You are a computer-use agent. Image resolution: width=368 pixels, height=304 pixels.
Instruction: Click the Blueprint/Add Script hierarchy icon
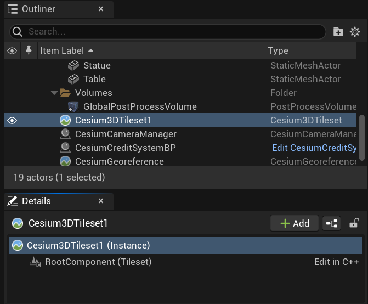331,223
